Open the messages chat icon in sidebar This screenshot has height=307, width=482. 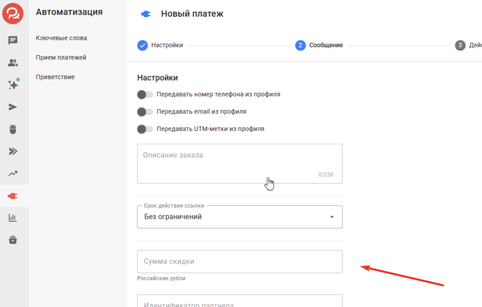coord(13,40)
